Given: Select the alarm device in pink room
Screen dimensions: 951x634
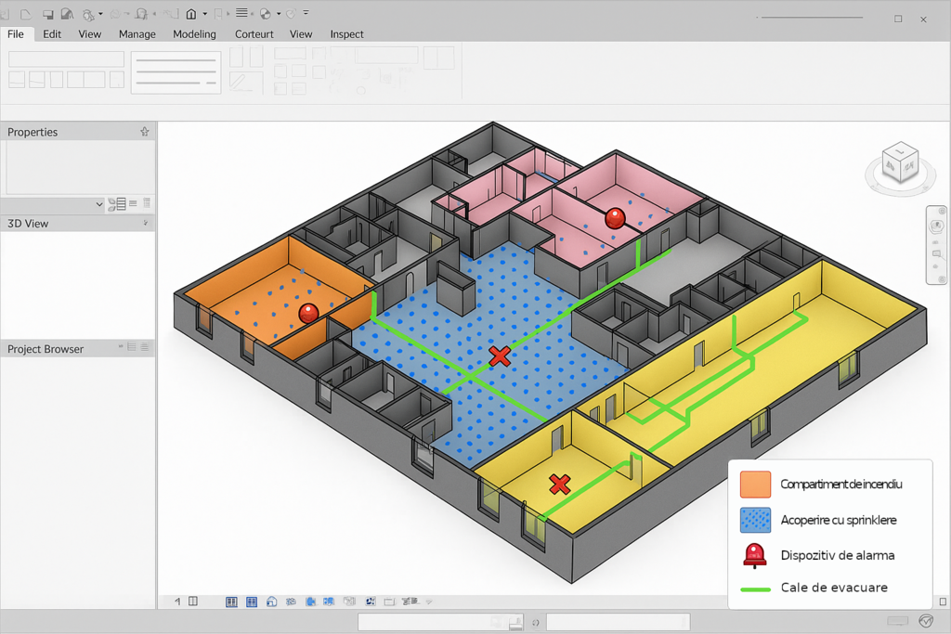Looking at the screenshot, I should click(615, 219).
